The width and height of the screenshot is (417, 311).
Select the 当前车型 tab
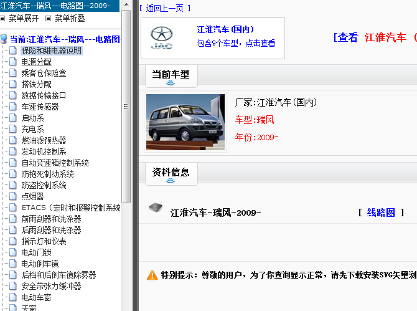(x=171, y=76)
